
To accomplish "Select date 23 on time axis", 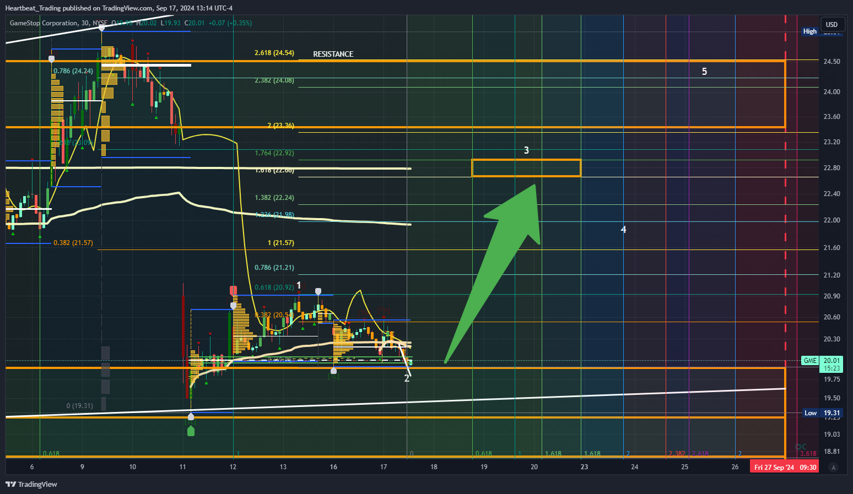I will [584, 467].
